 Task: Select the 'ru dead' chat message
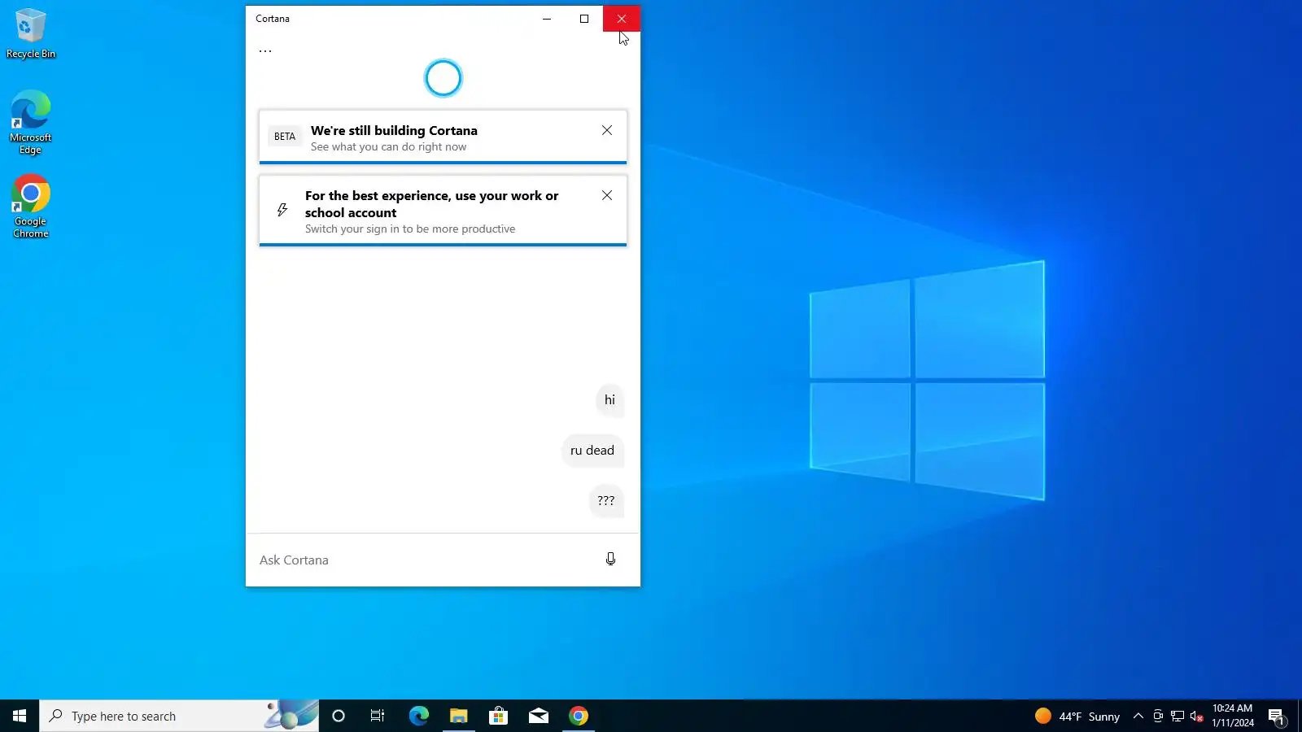click(592, 451)
